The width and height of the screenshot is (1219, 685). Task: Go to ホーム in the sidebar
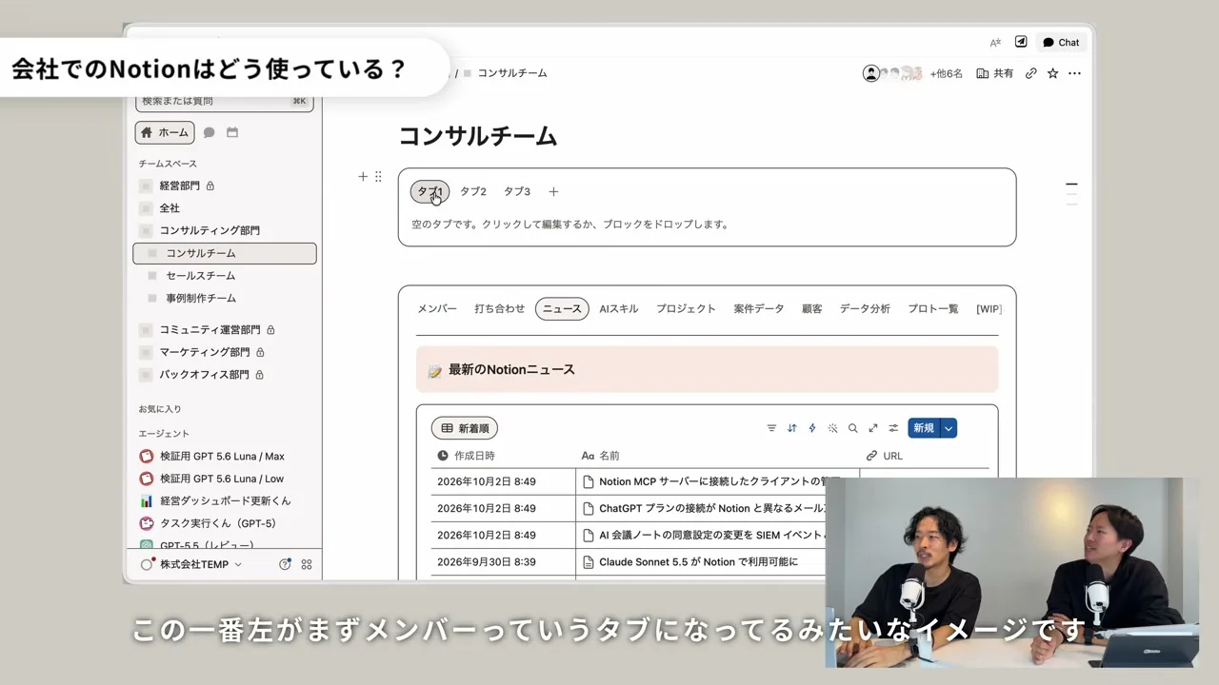(165, 132)
